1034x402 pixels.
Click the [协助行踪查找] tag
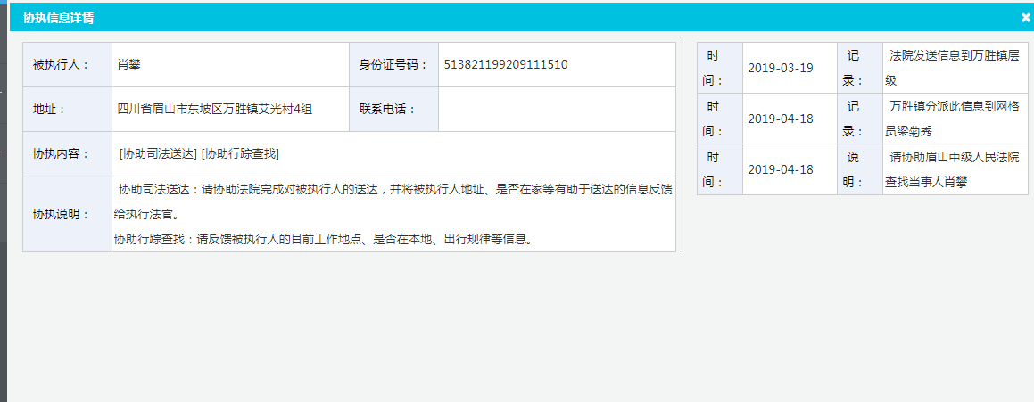coord(241,154)
